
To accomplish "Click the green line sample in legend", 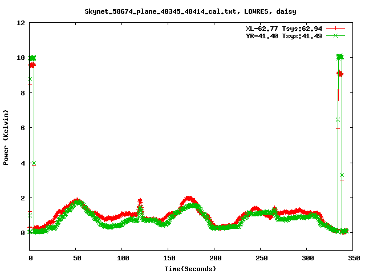I will click(335, 35).
